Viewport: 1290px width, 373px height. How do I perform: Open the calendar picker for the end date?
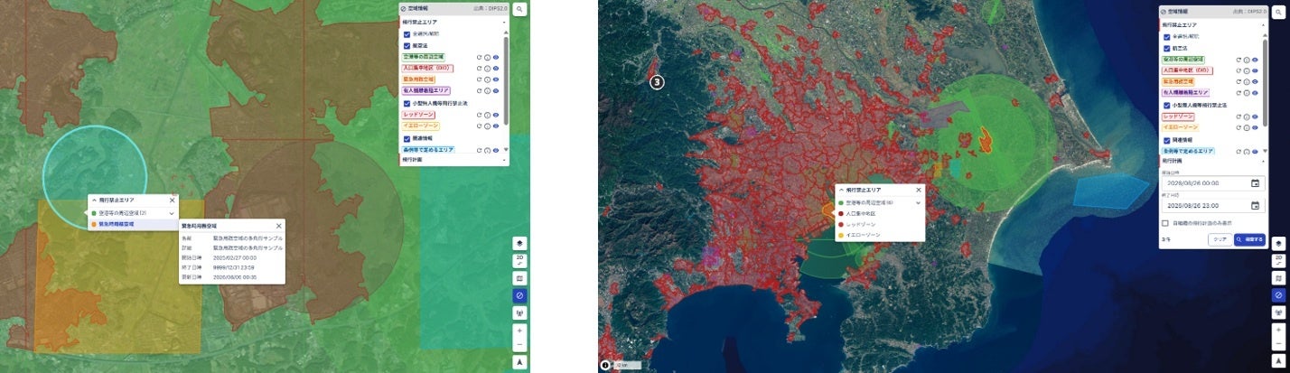point(1255,205)
